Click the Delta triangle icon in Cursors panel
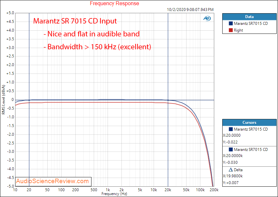 (x=231, y=170)
